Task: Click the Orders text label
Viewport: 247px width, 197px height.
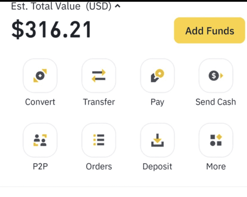Action: pyautogui.click(x=99, y=167)
